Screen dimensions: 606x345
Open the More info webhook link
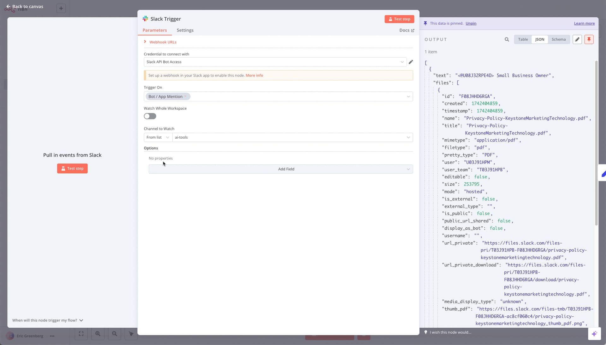[x=254, y=75]
